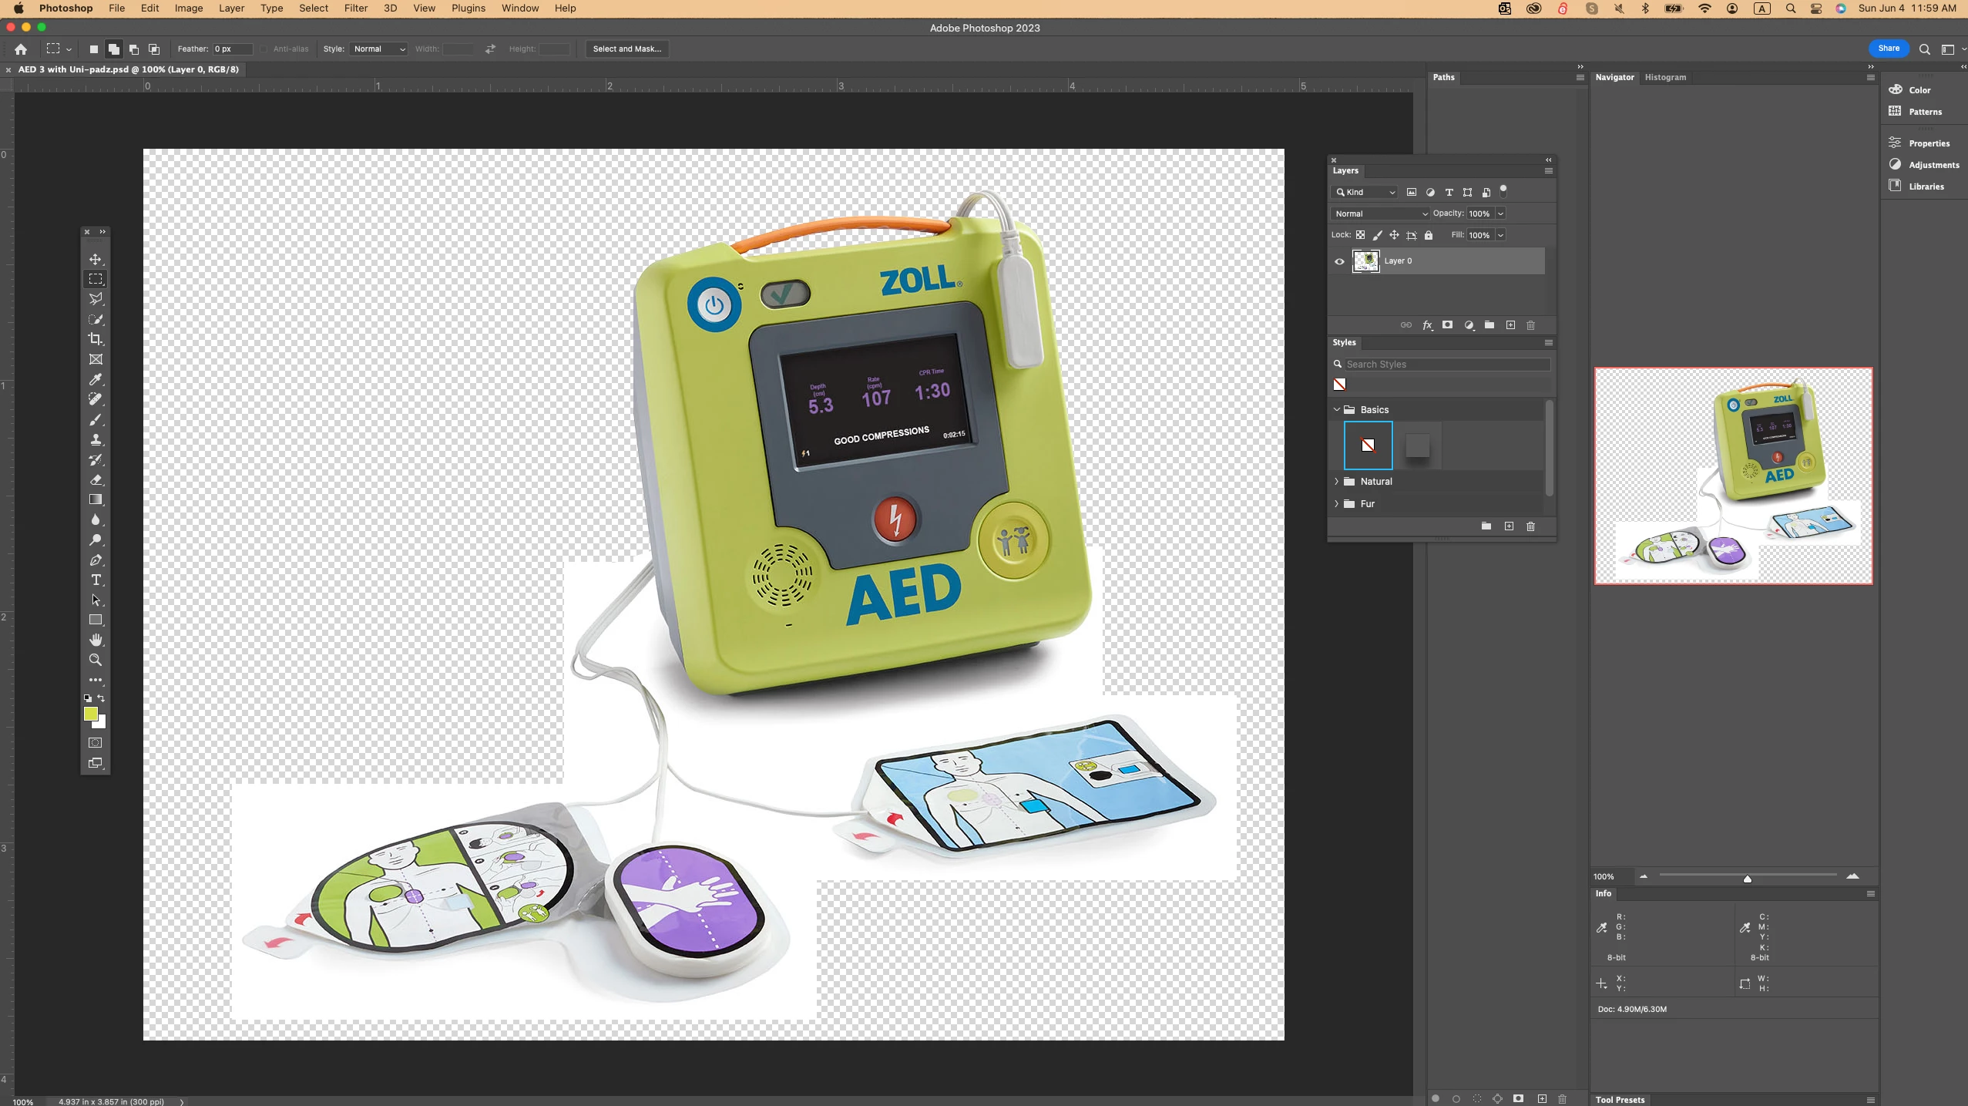This screenshot has width=1968, height=1106.
Task: Select the Horizontal Type tool
Action: coord(96,580)
